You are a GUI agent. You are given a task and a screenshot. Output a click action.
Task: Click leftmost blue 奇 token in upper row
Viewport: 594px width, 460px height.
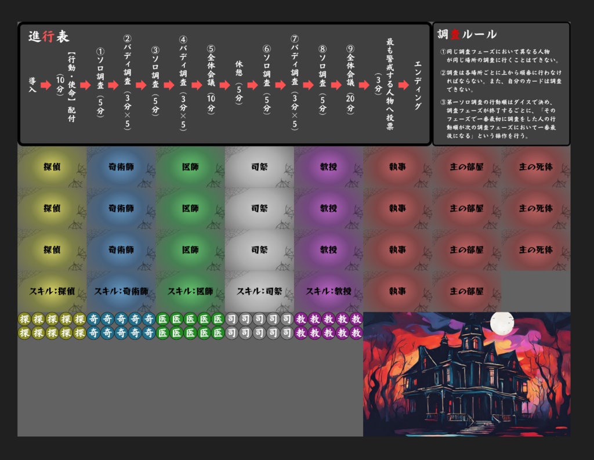tap(93, 319)
